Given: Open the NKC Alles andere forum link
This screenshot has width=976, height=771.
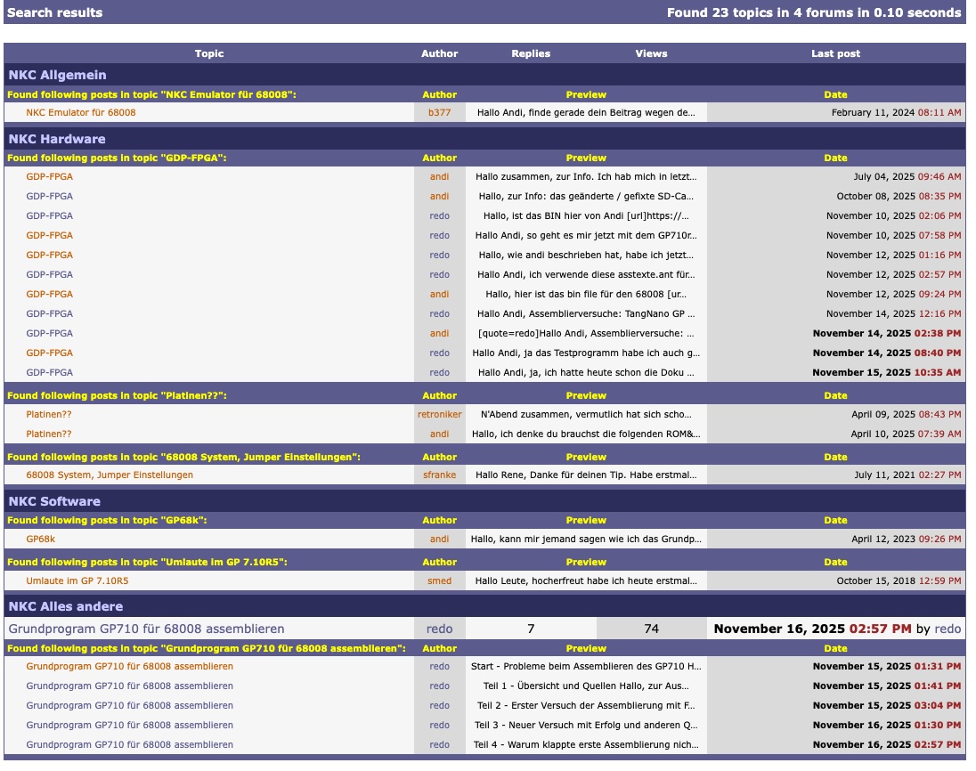Looking at the screenshot, I should [66, 606].
